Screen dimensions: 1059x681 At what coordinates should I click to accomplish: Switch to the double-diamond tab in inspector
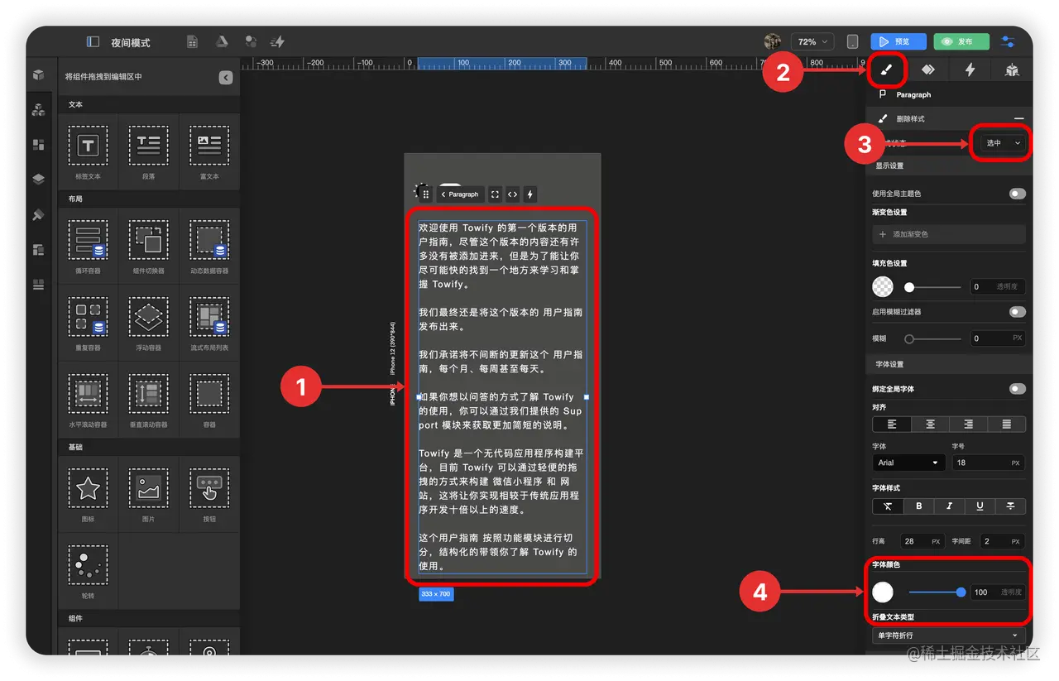point(928,71)
